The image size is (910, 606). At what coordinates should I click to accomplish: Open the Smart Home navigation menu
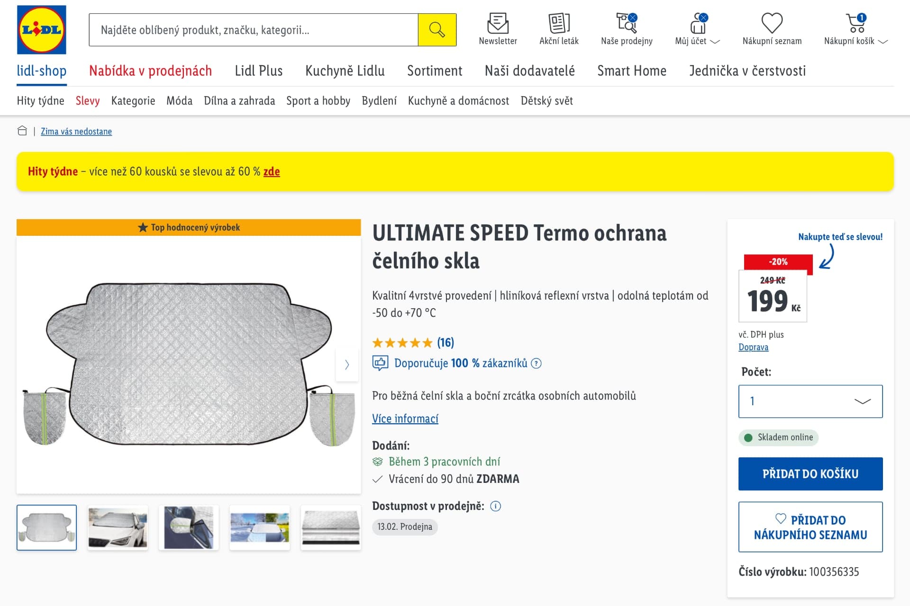632,71
